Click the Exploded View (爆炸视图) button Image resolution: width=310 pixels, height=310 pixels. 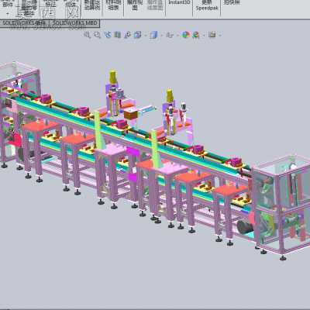point(135,5)
